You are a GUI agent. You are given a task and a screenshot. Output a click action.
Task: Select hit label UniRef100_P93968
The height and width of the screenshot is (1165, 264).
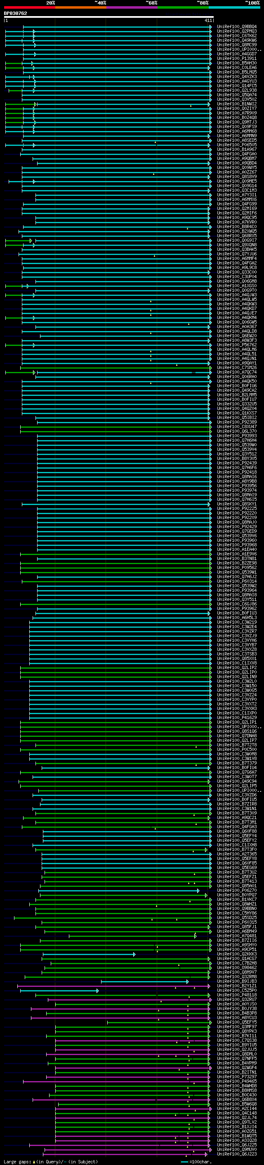[x=236, y=545]
